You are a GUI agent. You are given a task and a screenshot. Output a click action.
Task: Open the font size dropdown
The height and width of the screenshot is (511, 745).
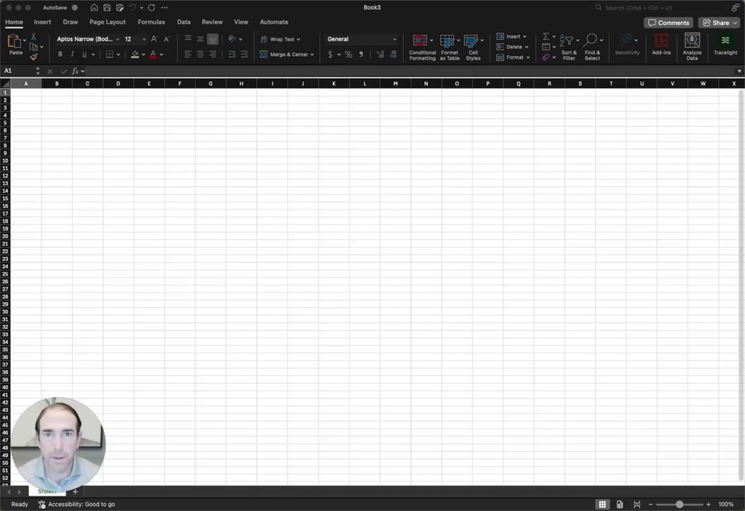143,39
